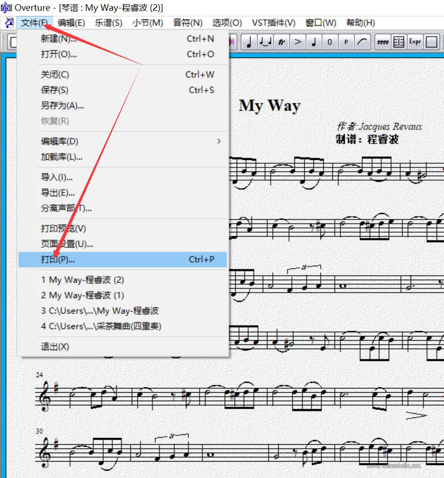This screenshot has width=444, height=478.
Task: Open the 音符(N) menu
Action: [187, 23]
